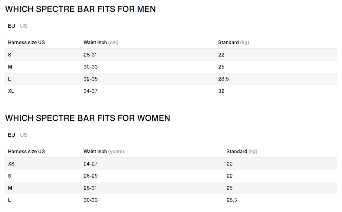The image size is (342, 212).
Task: Click the 26-29 waist value
Action: [x=91, y=176]
